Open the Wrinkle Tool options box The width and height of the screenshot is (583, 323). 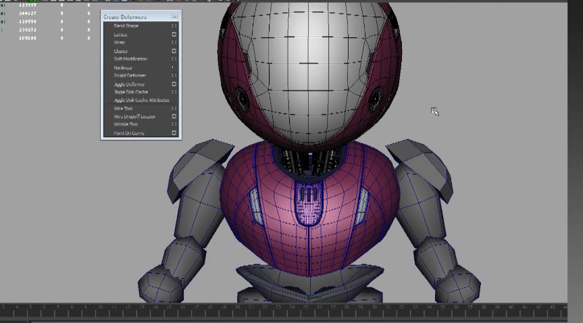[174, 125]
